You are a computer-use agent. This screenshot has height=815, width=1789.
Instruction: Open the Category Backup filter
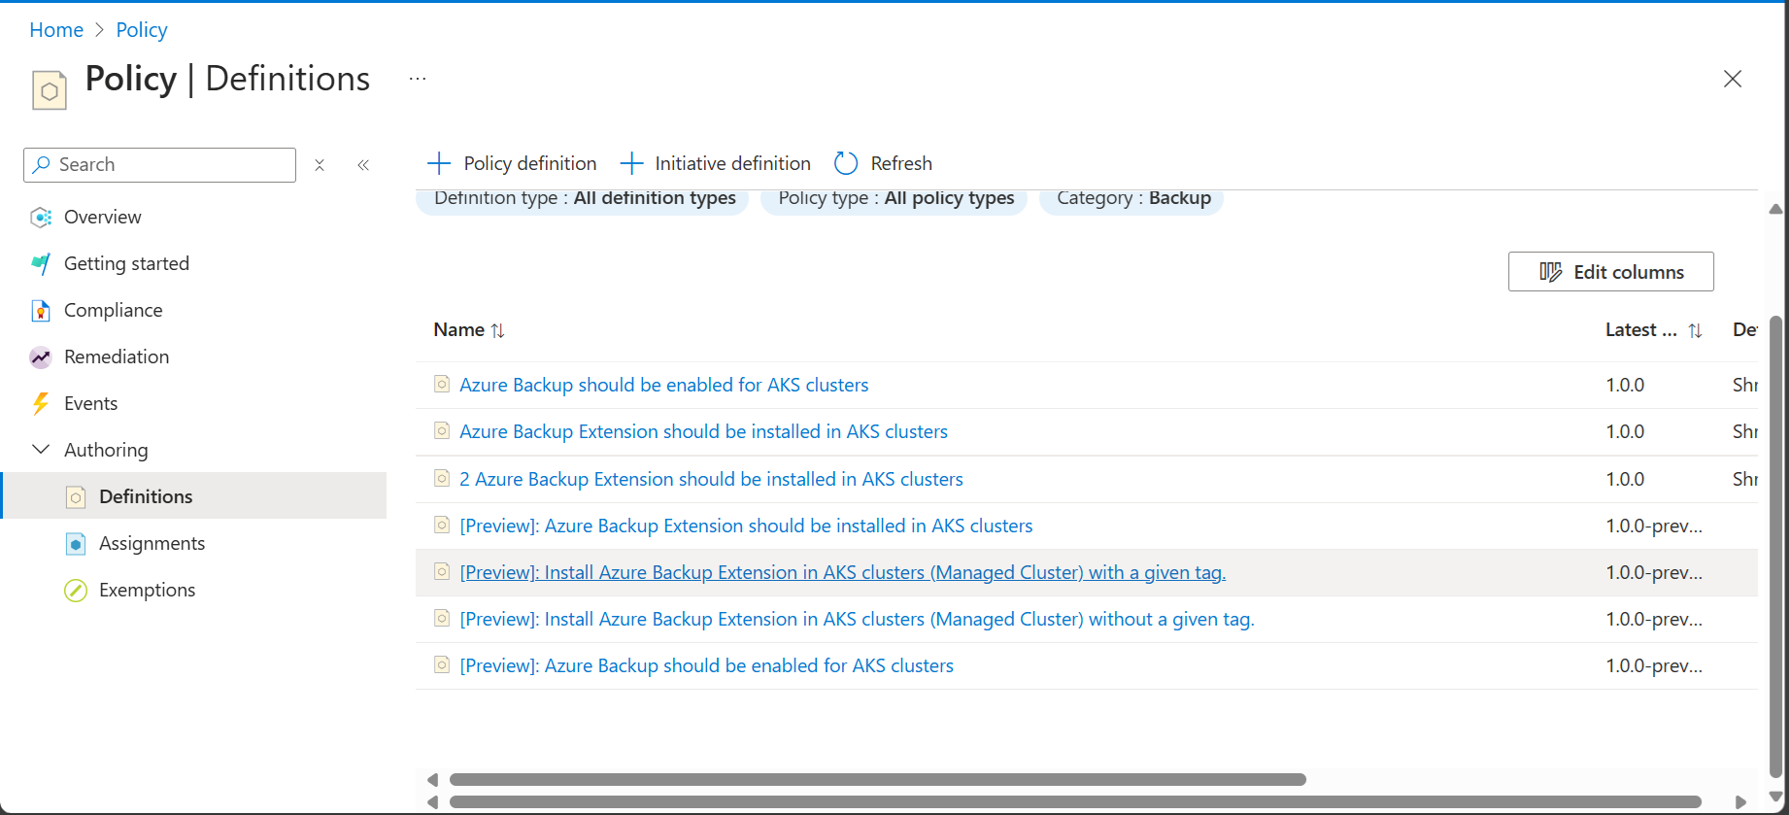pyautogui.click(x=1132, y=199)
